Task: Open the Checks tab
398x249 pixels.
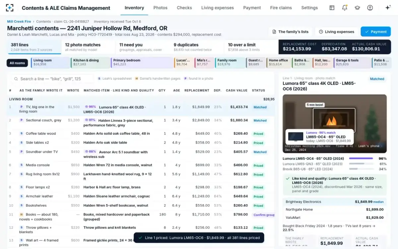Action: point(184,8)
